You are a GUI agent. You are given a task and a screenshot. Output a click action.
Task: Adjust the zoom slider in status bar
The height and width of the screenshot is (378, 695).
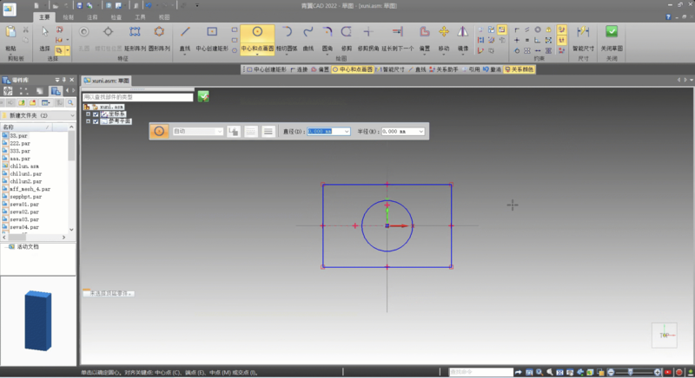coord(632,372)
